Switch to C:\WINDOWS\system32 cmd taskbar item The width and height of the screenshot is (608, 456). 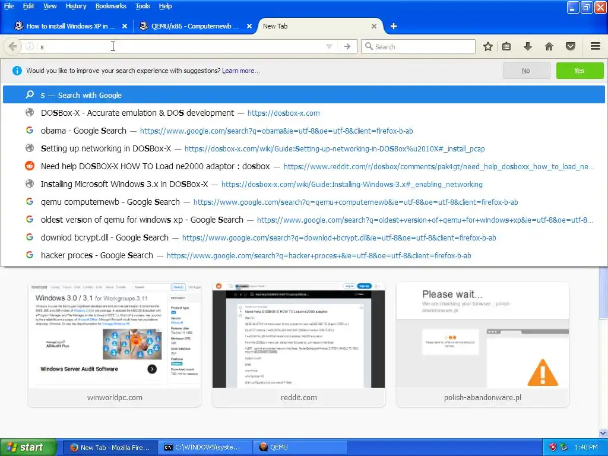[205, 448]
